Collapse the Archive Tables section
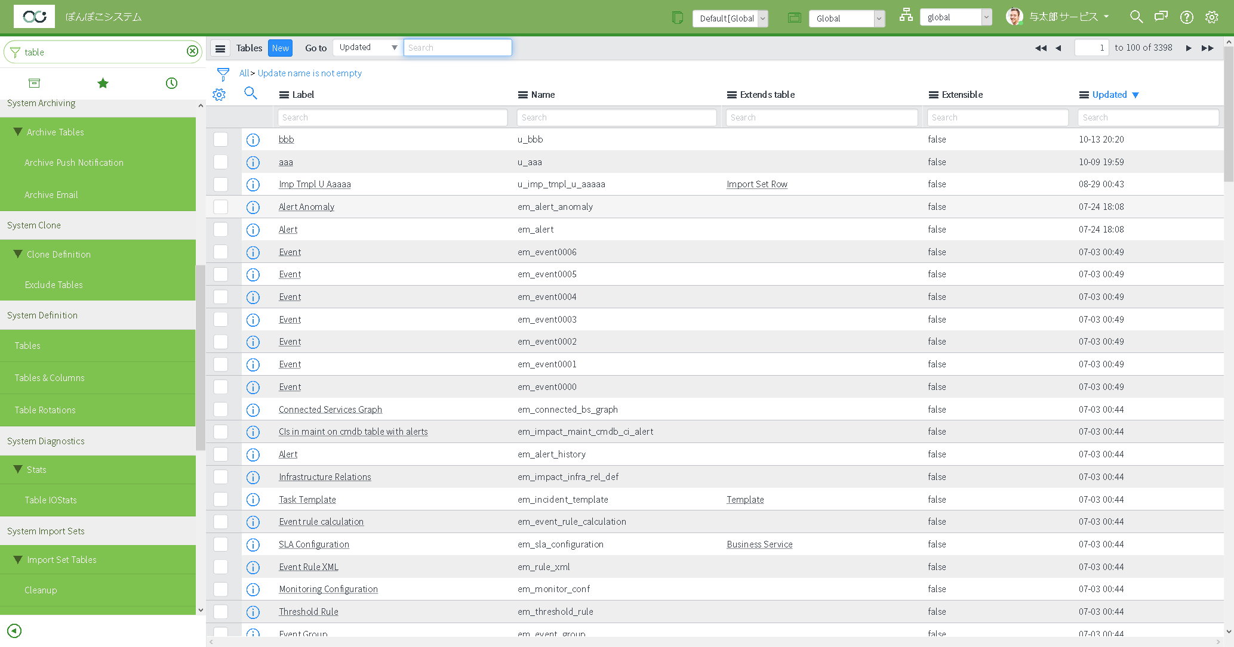 click(17, 132)
